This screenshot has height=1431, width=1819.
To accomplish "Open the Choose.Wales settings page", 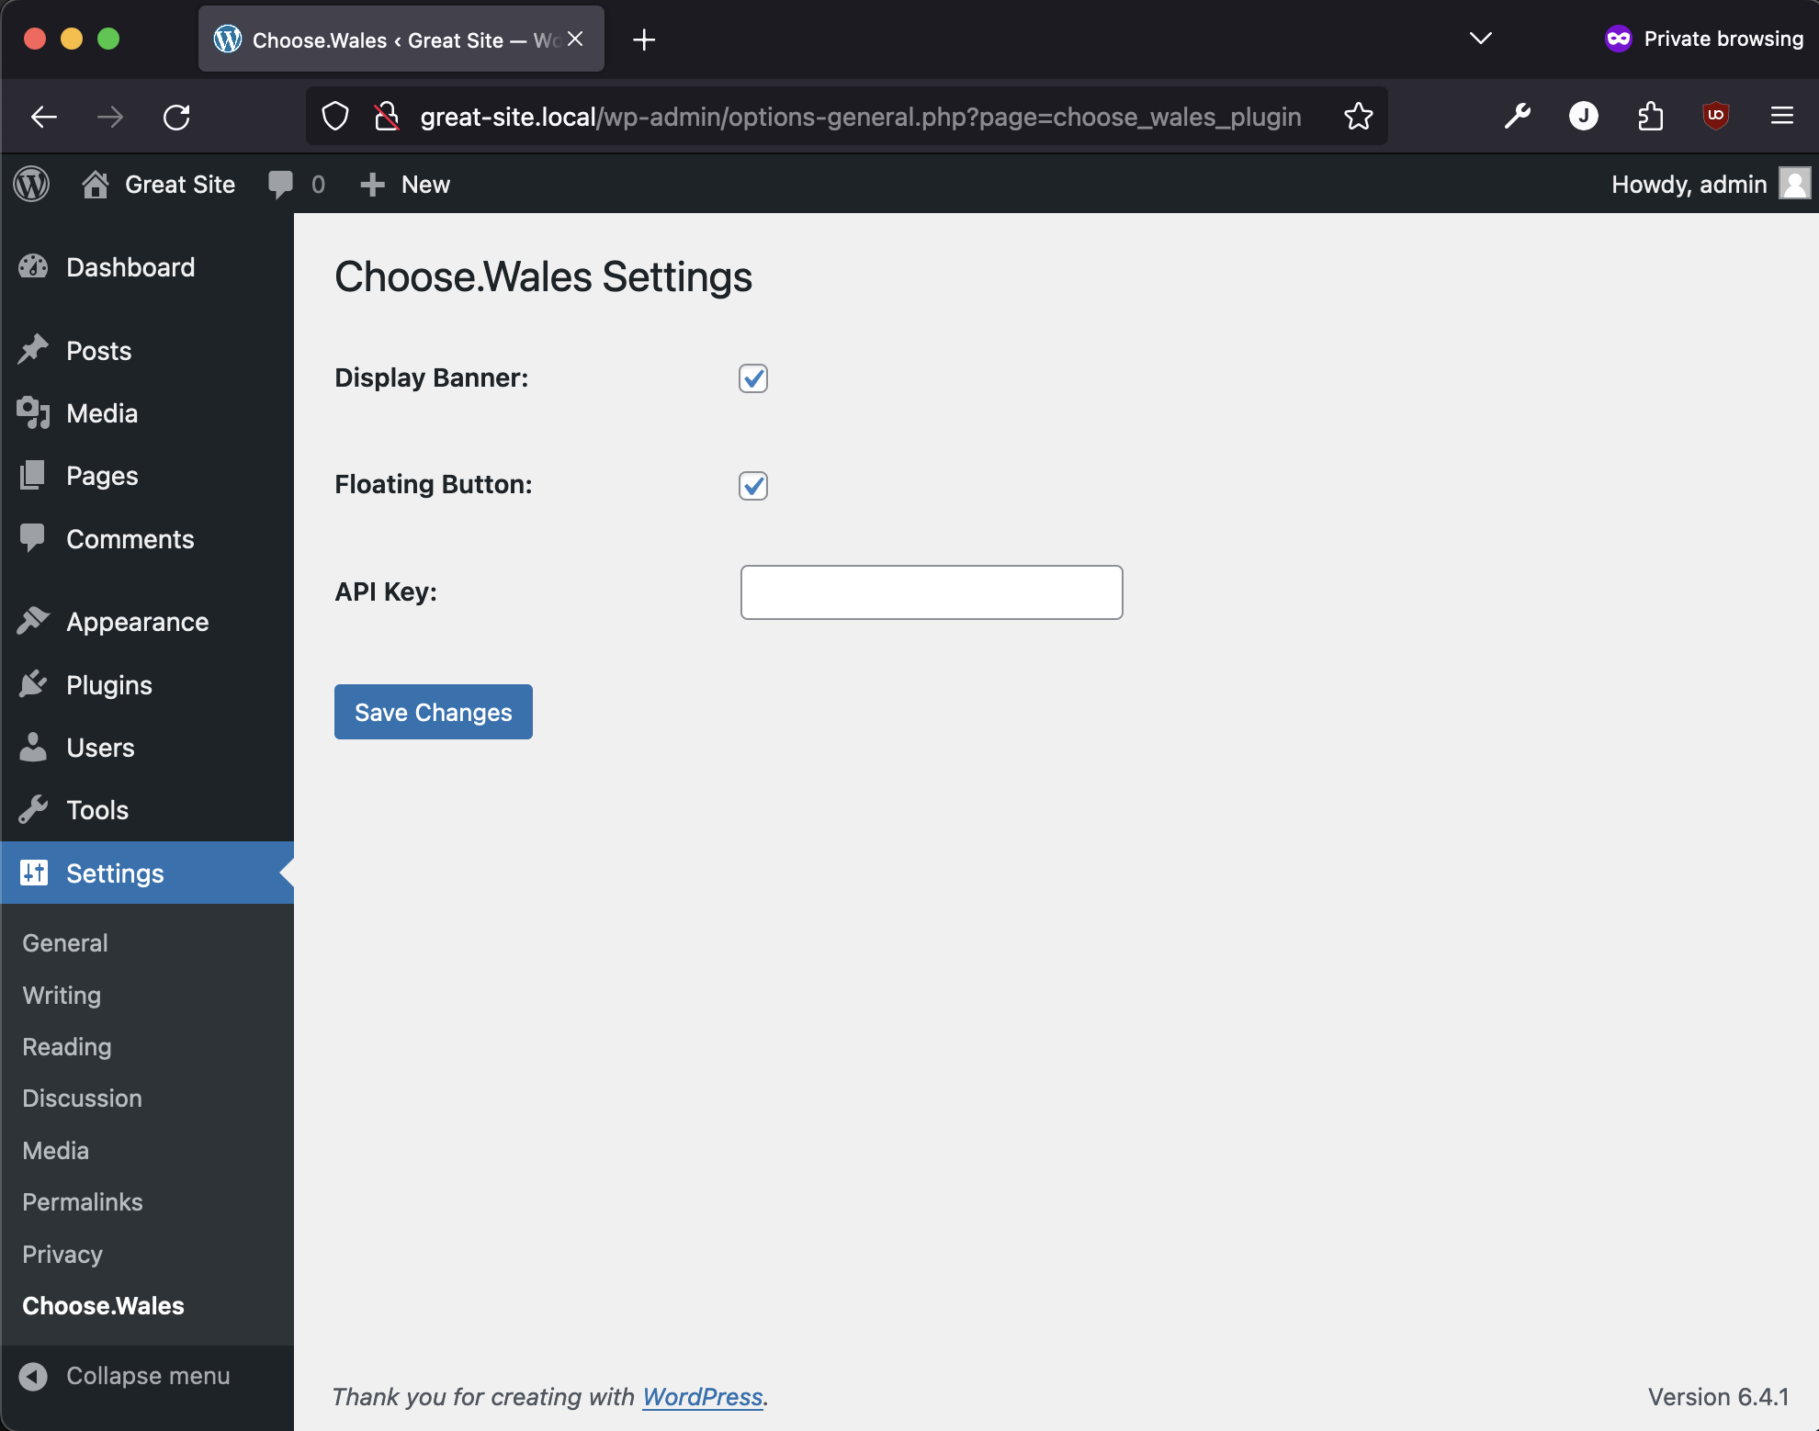I will (102, 1304).
